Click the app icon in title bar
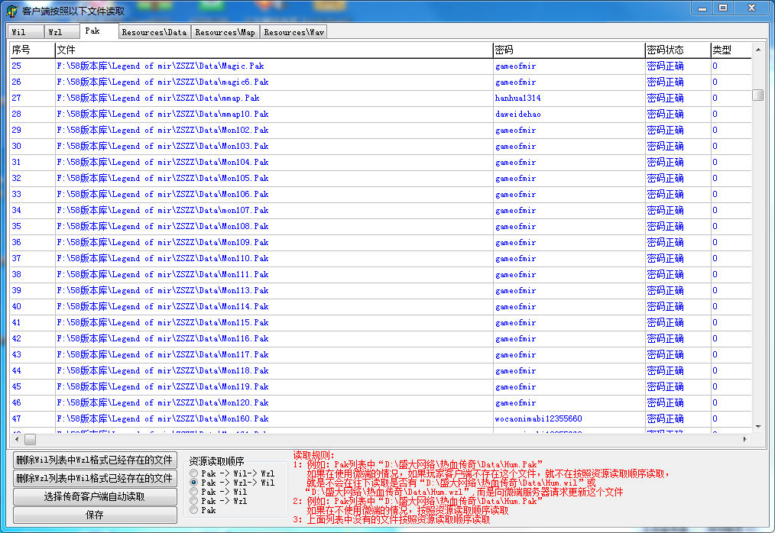775x533 pixels. point(12,11)
